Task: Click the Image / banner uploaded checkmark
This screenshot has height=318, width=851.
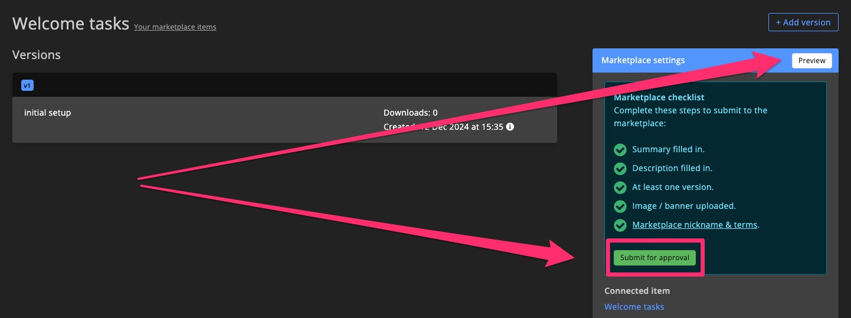Action: coord(620,206)
